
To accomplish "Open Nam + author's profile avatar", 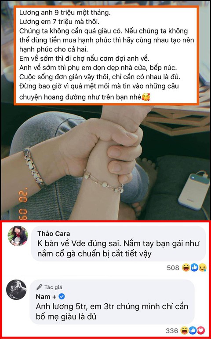I will click(16, 290).
